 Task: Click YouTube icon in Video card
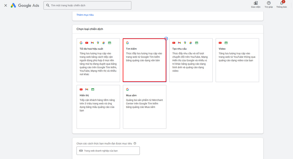(x=220, y=43)
